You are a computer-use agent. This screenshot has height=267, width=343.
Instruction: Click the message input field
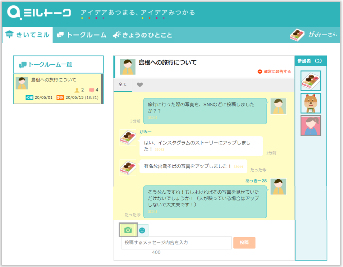click(x=176, y=243)
